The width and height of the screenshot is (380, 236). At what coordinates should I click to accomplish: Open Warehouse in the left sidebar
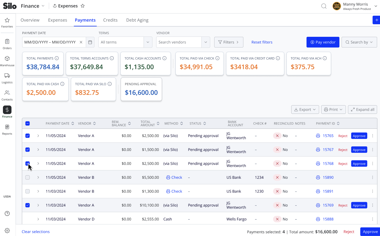click(x=7, y=61)
